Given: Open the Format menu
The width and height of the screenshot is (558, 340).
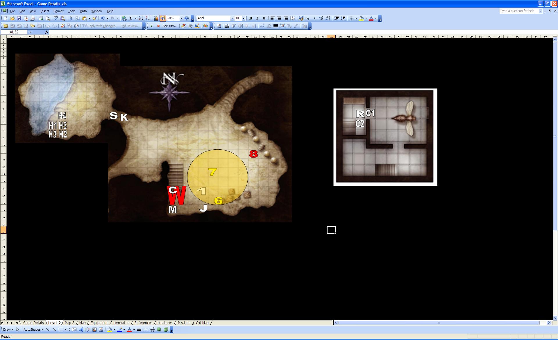Looking at the screenshot, I should point(58,11).
